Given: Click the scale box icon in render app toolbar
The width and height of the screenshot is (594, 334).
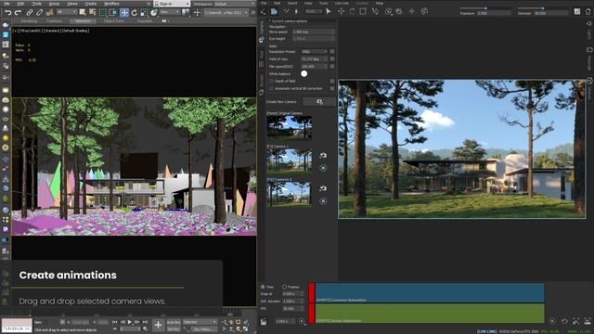Looking at the screenshot, I should coord(363,11).
